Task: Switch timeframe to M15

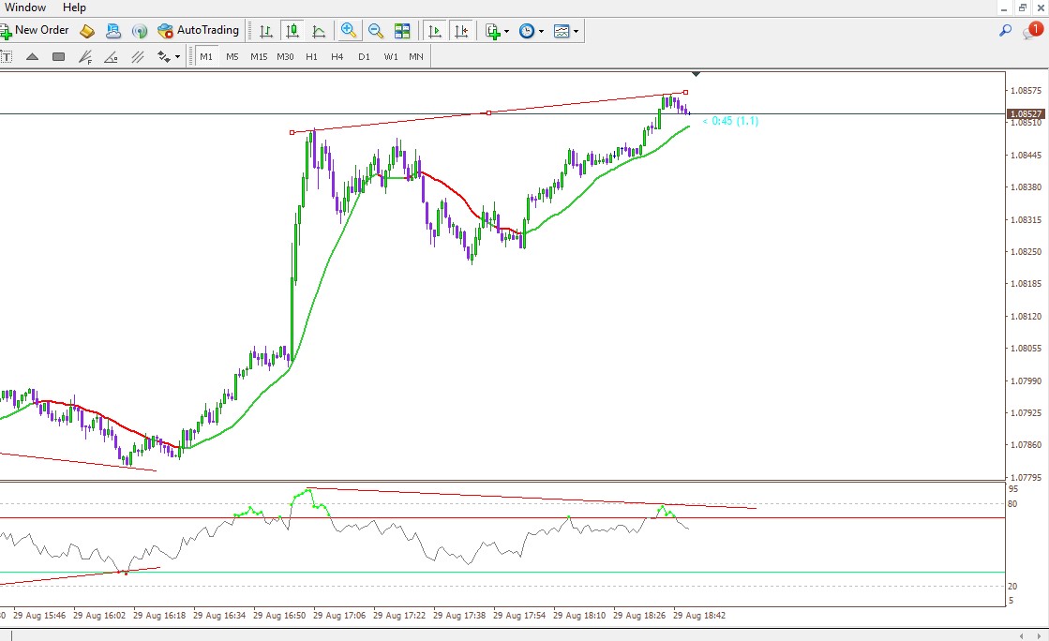Action: (x=259, y=57)
